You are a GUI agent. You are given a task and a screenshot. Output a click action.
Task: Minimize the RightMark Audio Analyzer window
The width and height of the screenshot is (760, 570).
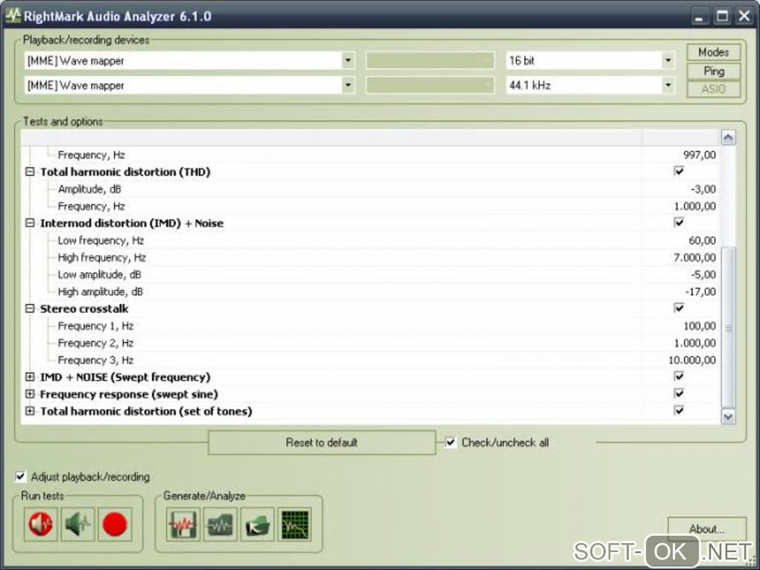click(x=700, y=16)
